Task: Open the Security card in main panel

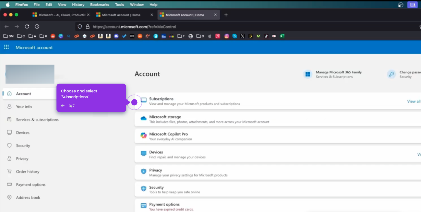Action: point(278,190)
